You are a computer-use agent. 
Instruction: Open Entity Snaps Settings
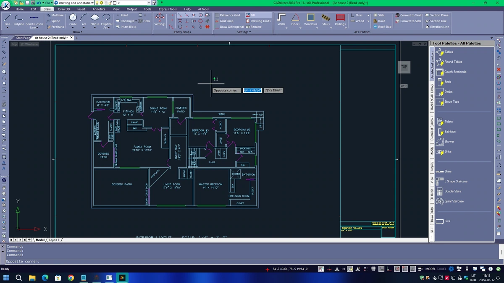[160, 20]
